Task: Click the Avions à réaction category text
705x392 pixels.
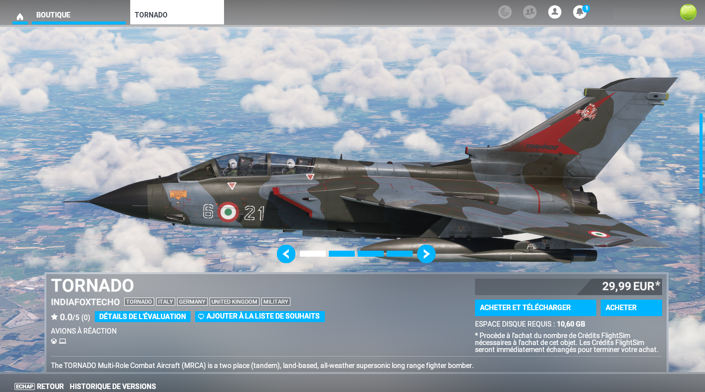Action: pyautogui.click(x=84, y=331)
